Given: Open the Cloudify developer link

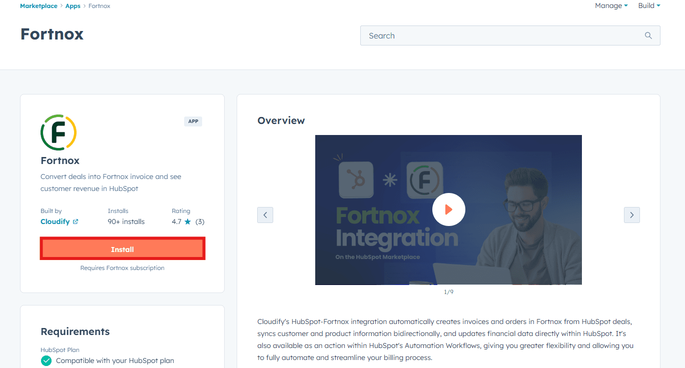Looking at the screenshot, I should click(x=55, y=221).
